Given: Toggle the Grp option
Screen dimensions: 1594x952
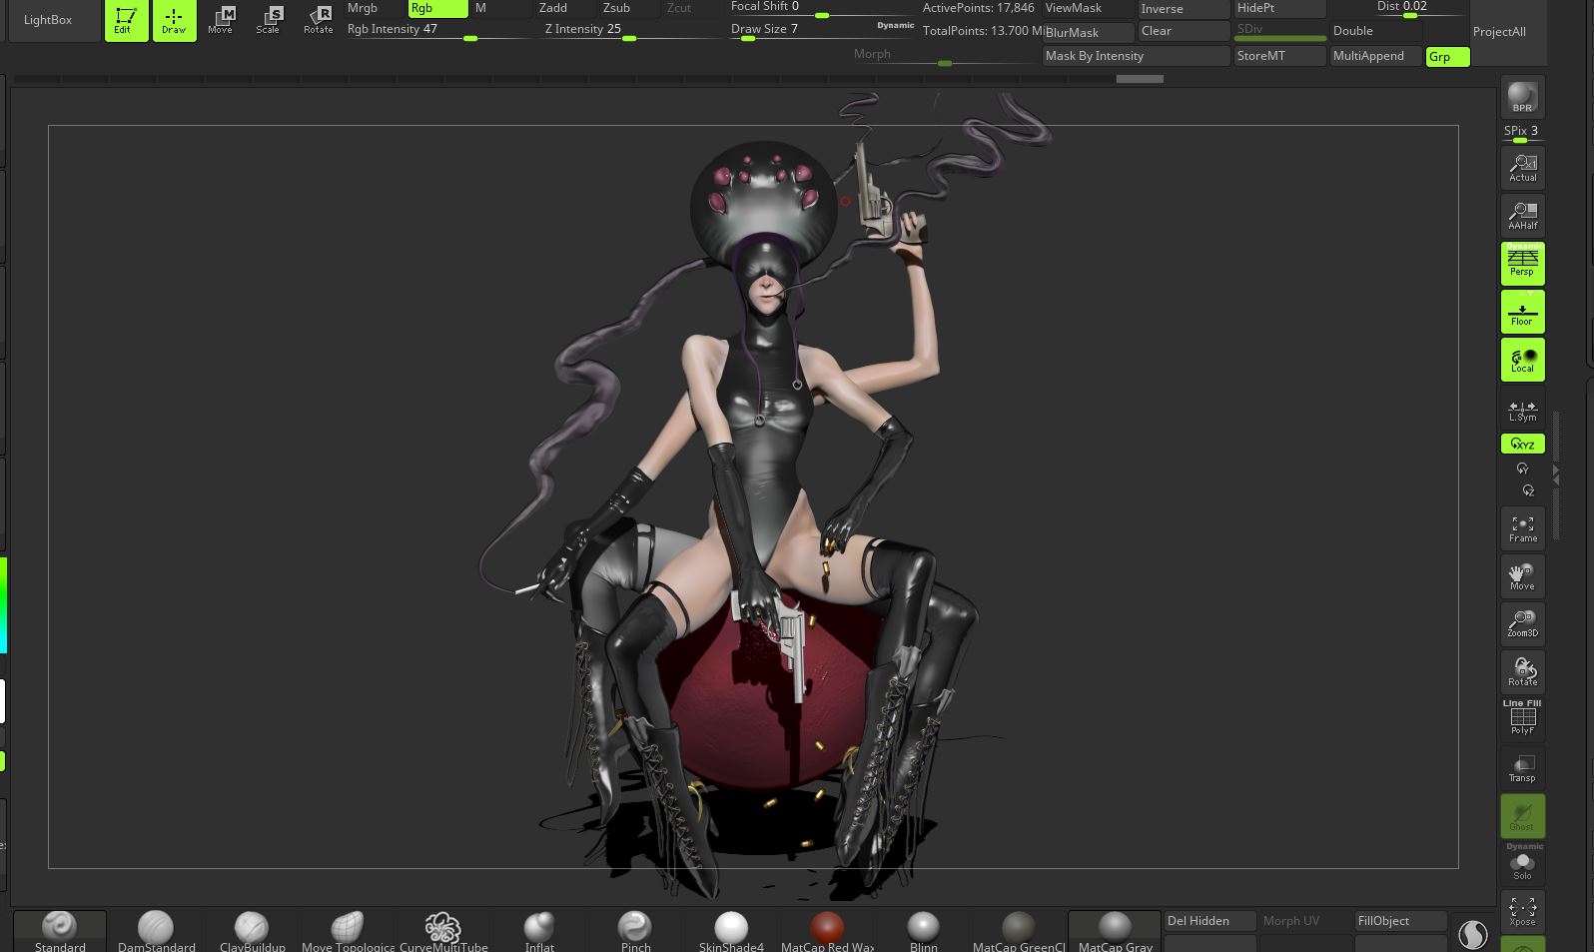Looking at the screenshot, I should pos(1447,57).
